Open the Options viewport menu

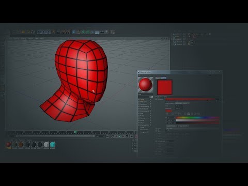tap(30, 39)
